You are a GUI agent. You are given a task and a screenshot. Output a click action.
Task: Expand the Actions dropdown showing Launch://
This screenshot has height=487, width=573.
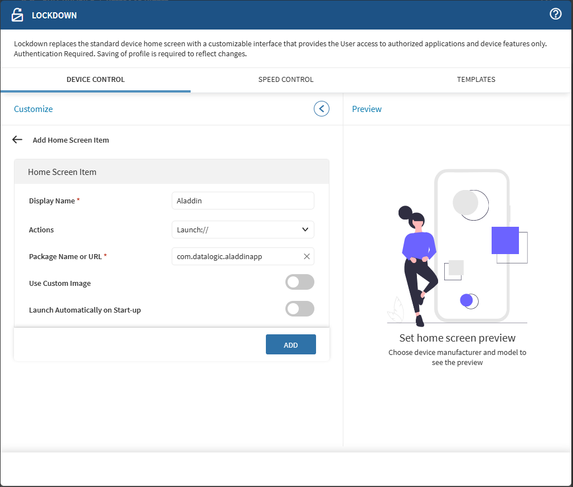click(x=242, y=230)
